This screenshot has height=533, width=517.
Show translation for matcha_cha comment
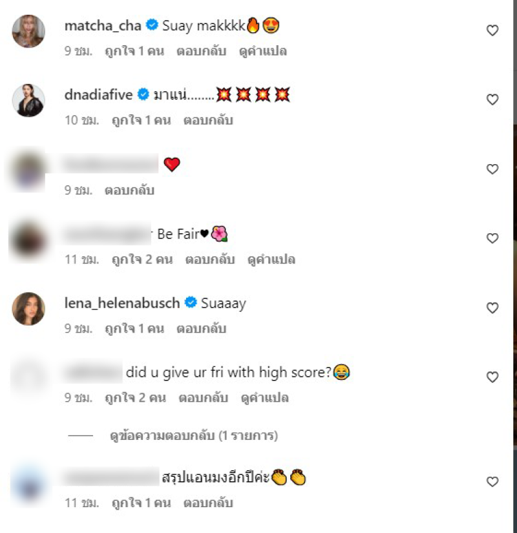click(263, 51)
